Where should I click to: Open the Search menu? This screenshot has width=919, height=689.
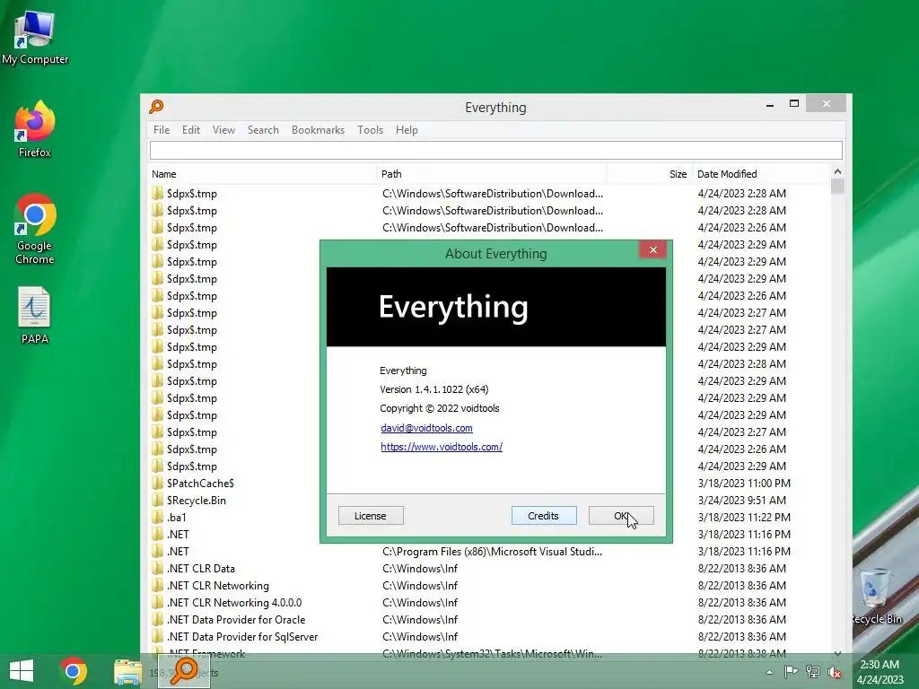[263, 130]
